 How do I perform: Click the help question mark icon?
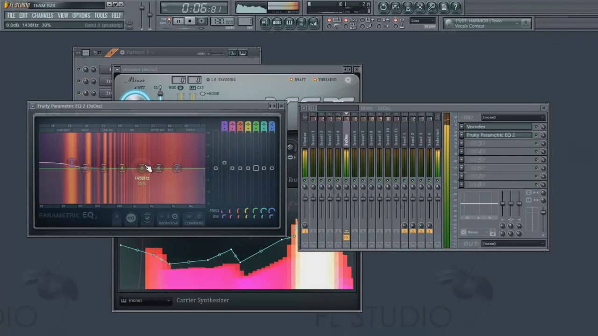click(456, 7)
